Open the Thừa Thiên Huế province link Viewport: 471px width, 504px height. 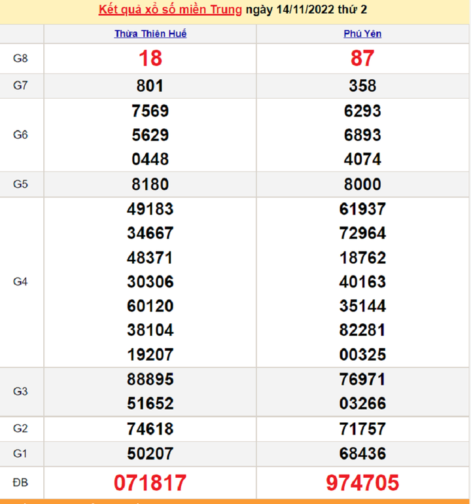point(150,34)
